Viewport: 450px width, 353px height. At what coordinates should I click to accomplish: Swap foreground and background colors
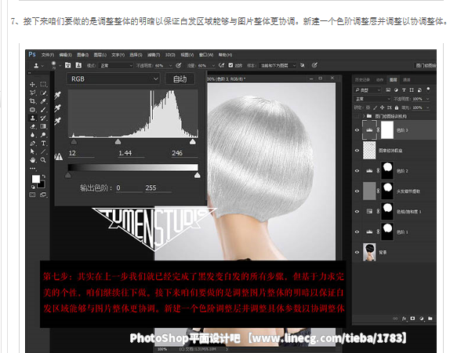point(44,176)
